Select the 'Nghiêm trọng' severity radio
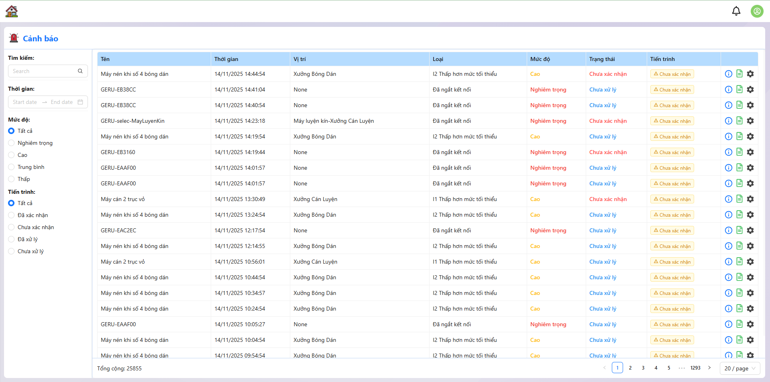Viewport: 770px width, 382px height. 11,143
